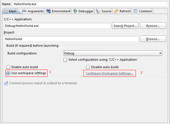Click the Search Project button
The width and height of the screenshot is (170, 124).
click(125, 26)
